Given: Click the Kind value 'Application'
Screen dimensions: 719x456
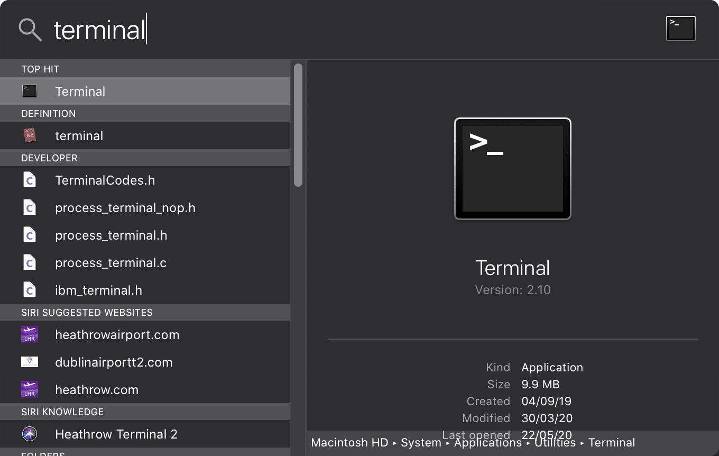Looking at the screenshot, I should (x=552, y=367).
